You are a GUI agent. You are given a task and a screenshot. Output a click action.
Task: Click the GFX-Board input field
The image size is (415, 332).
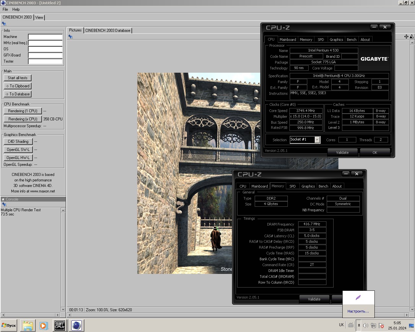tap(45, 55)
